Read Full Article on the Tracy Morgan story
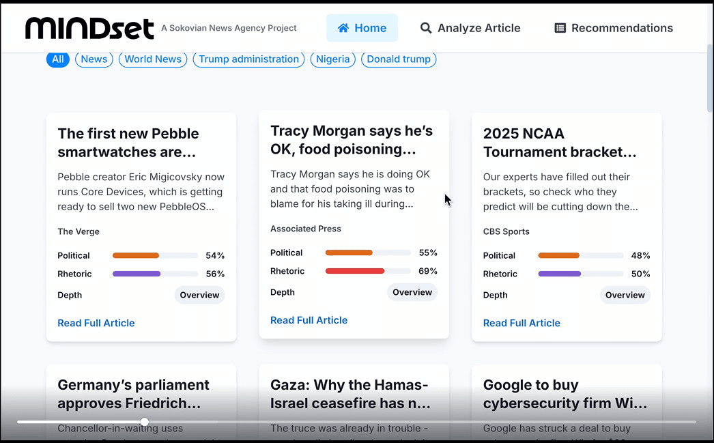The height and width of the screenshot is (443, 714). 309,320
